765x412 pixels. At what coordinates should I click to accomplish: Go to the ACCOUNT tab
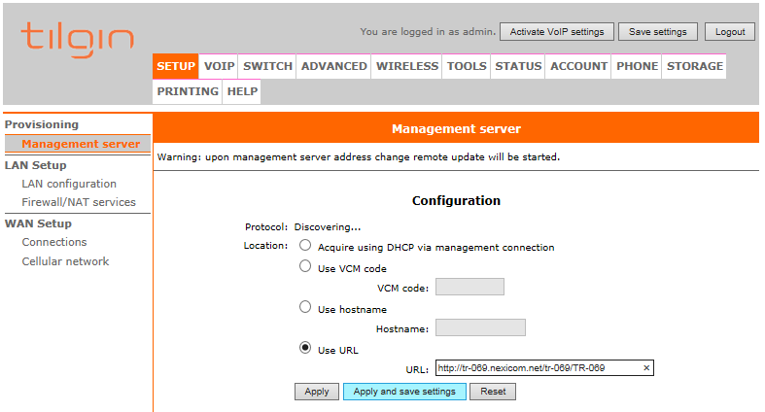(578, 66)
